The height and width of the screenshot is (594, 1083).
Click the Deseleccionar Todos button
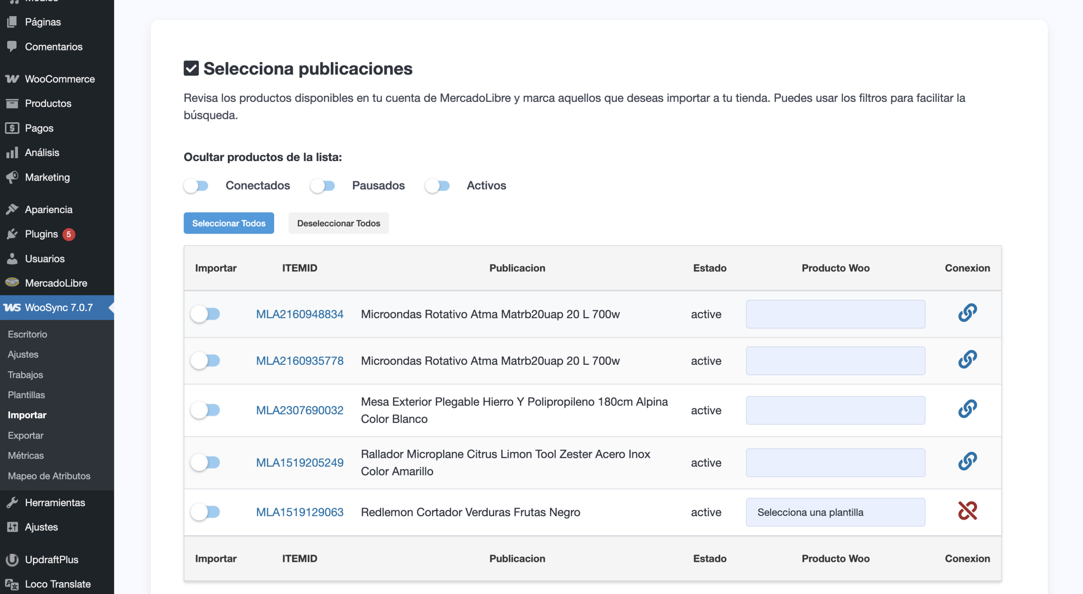click(x=338, y=223)
